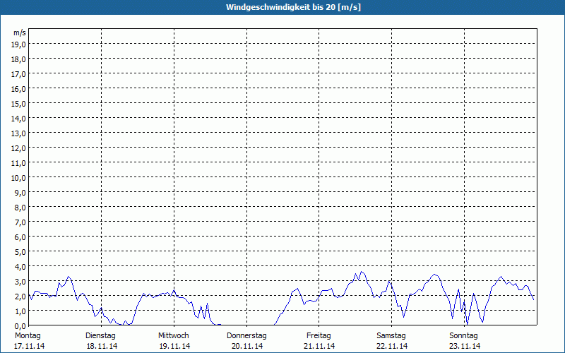This screenshot has height=353, width=565.
Task: Click the 18,0 axis value
Action: coord(18,59)
